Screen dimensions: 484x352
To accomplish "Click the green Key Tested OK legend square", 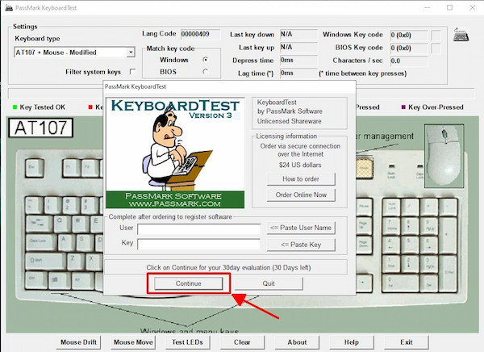I will [x=15, y=107].
